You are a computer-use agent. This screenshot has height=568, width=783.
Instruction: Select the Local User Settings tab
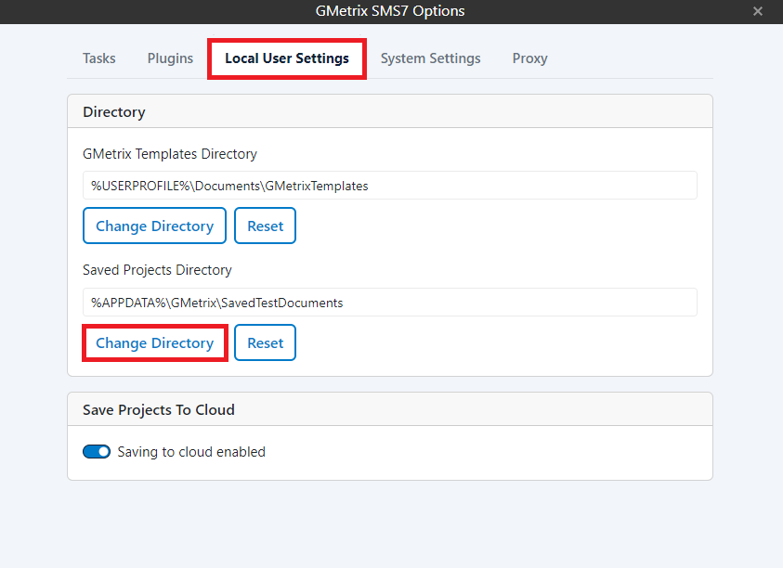click(x=287, y=58)
